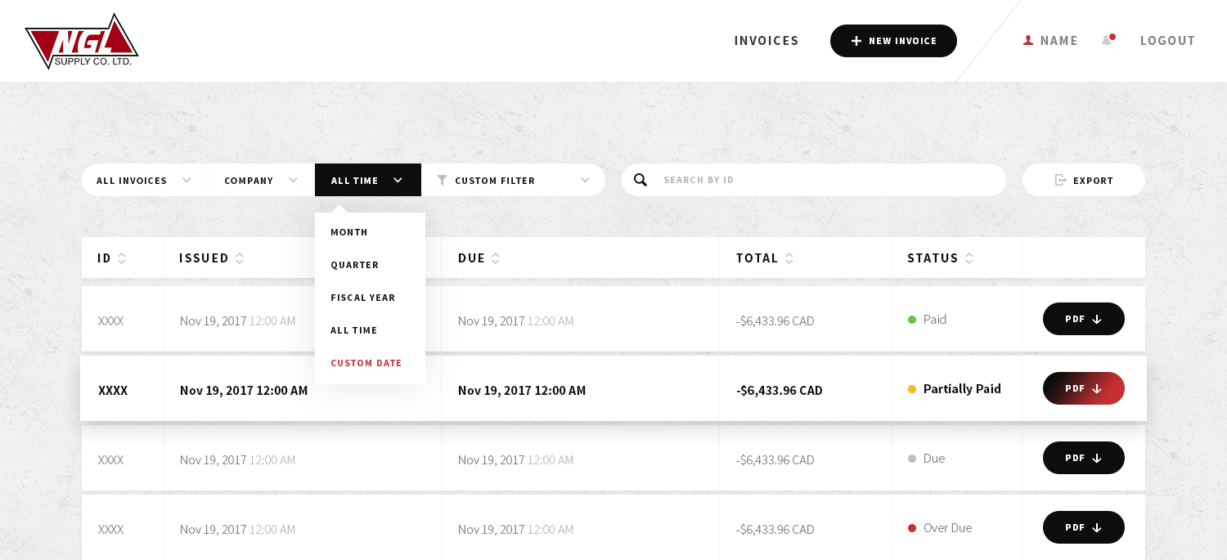Click the Status column sort arrows
1227x560 pixels.
[969, 258]
